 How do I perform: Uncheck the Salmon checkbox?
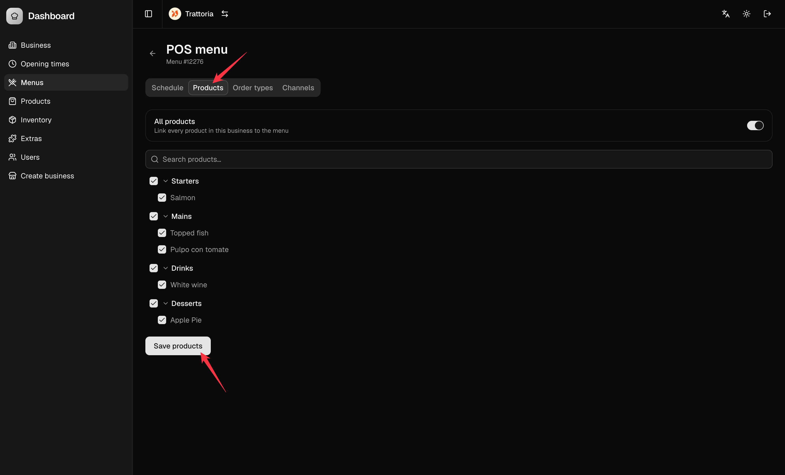pos(162,198)
